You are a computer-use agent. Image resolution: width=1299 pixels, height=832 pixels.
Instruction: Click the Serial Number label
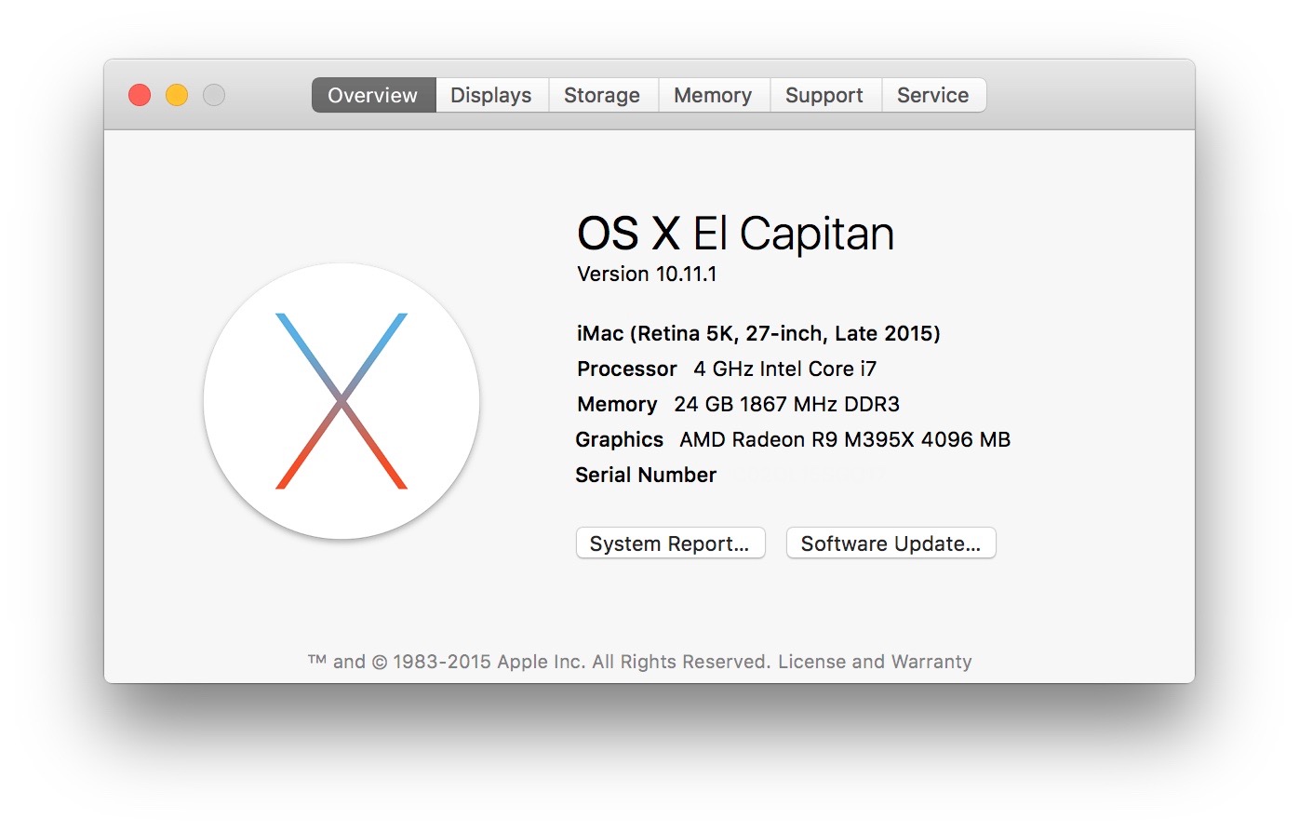point(646,476)
